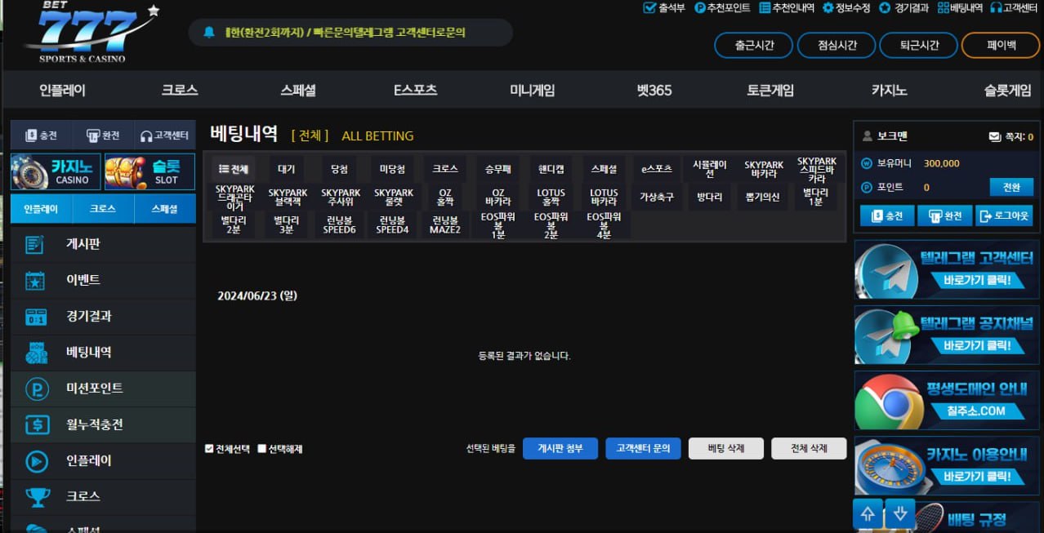This screenshot has height=533, width=1044.
Task: Open the 카지노 main menu item
Action: (x=889, y=91)
